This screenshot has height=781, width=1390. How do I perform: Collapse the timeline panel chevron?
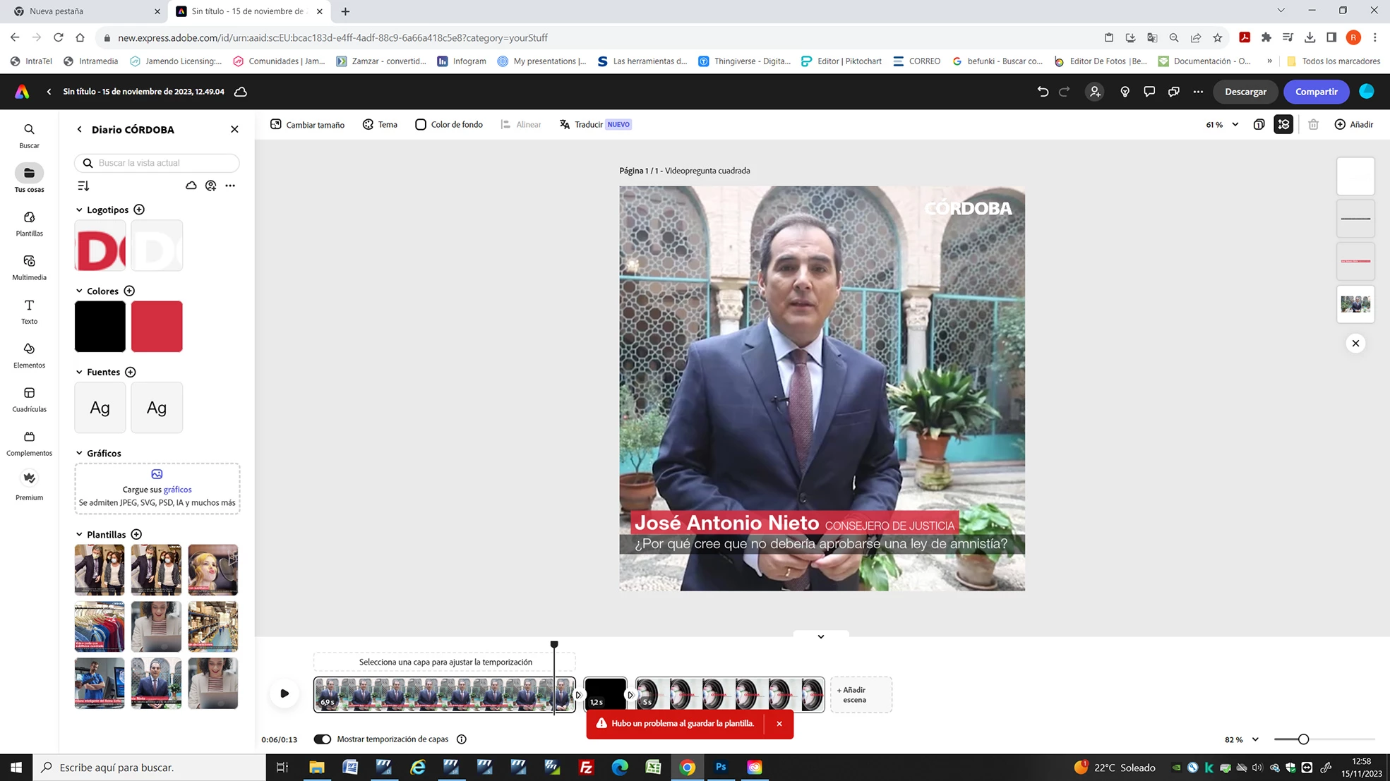point(820,636)
